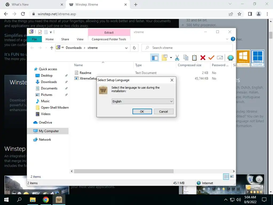Click the red X Delete icon
The width and height of the screenshot is (273, 205).
coord(203,58)
